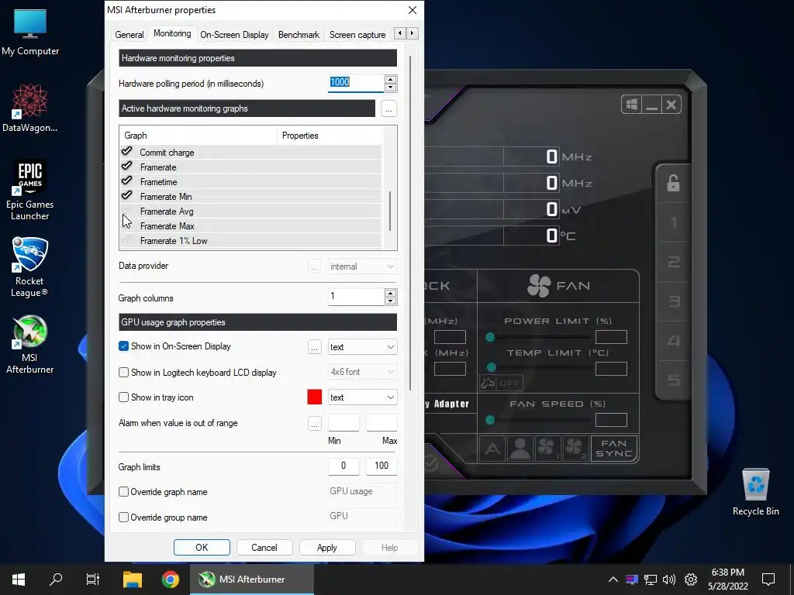The image size is (794, 595).
Task: Open the active monitoring graphs options button
Action: (x=388, y=108)
